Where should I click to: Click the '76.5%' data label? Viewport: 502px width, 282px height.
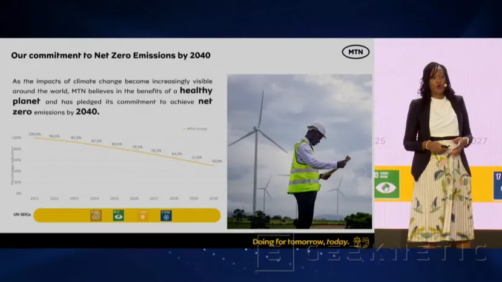[137, 147]
